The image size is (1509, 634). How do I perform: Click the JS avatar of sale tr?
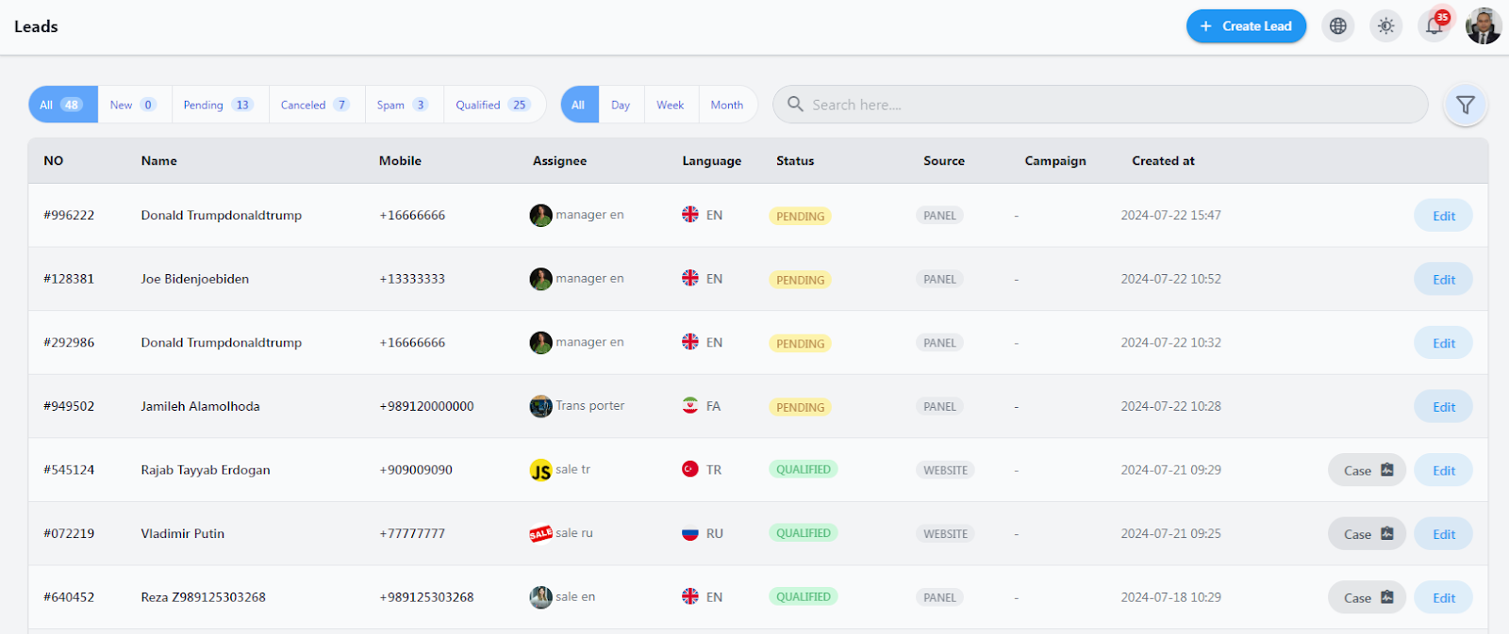click(540, 470)
